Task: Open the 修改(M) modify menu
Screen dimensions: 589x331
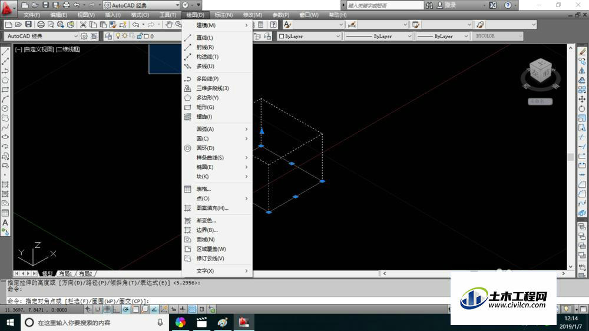Action: tap(253, 15)
